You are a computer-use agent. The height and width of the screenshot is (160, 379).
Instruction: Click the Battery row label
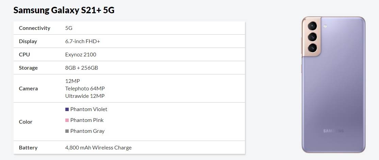coord(28,148)
